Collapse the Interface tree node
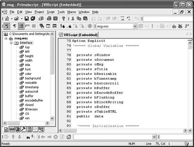194x147 pixels. pos(11,43)
